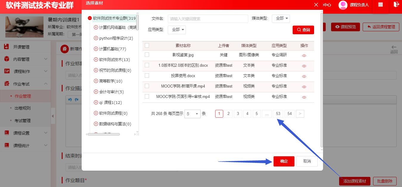
Task: Open the 课程负责人 avatar icon
Action: pyautogui.click(x=342, y=5)
